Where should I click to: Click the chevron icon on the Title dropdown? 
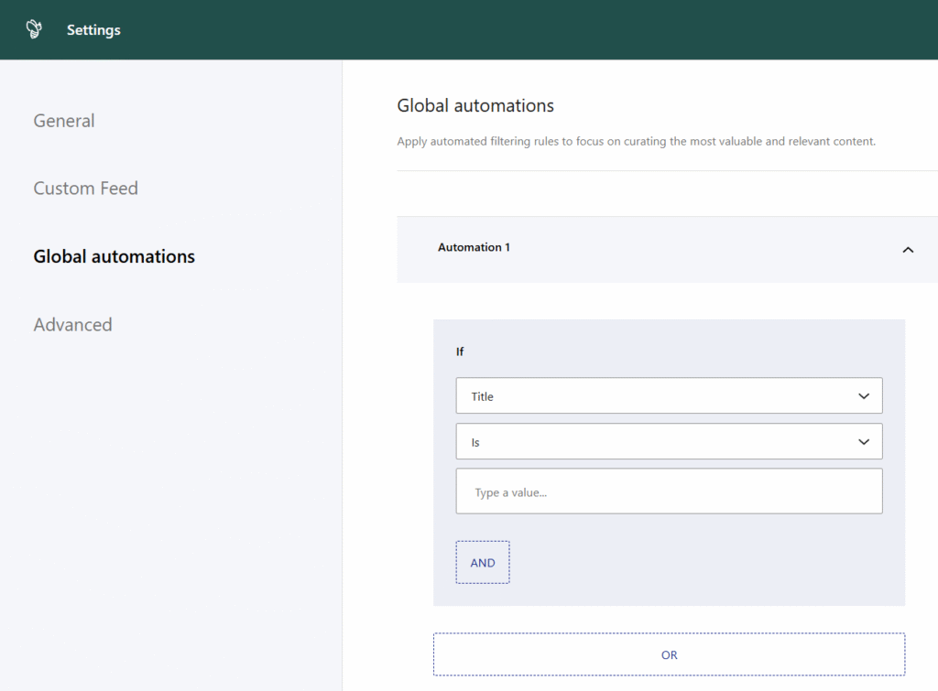pyautogui.click(x=862, y=395)
